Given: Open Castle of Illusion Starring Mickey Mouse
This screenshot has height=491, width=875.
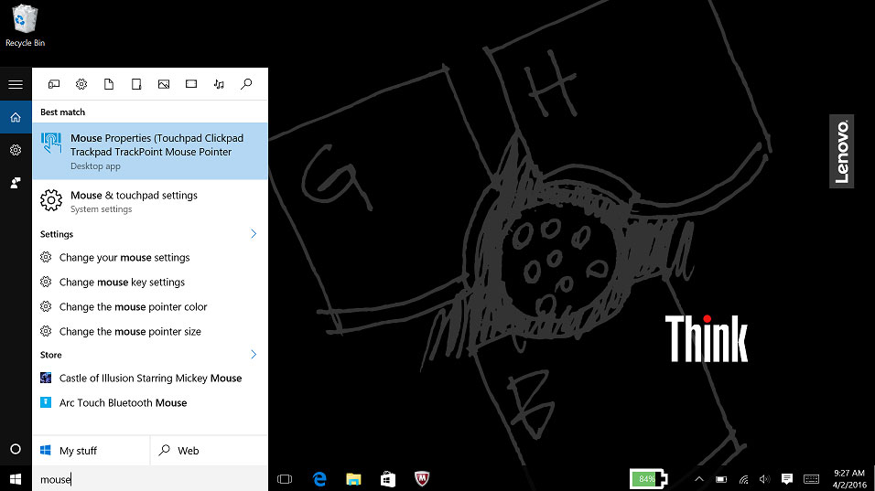Looking at the screenshot, I should pos(150,378).
